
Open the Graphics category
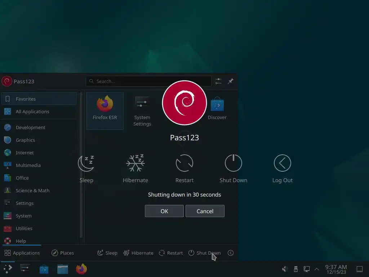(39, 140)
